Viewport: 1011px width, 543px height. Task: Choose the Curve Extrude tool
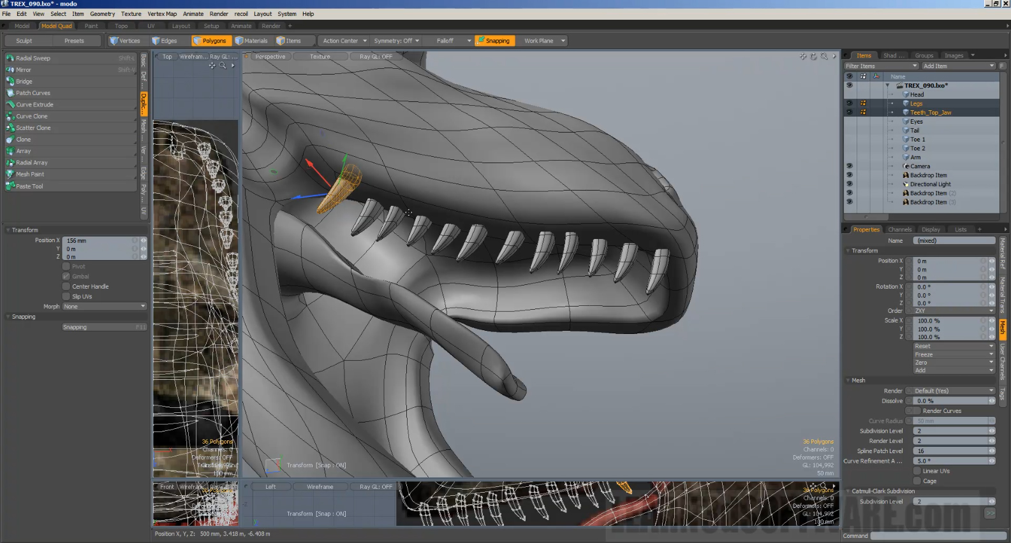pyautogui.click(x=34, y=105)
